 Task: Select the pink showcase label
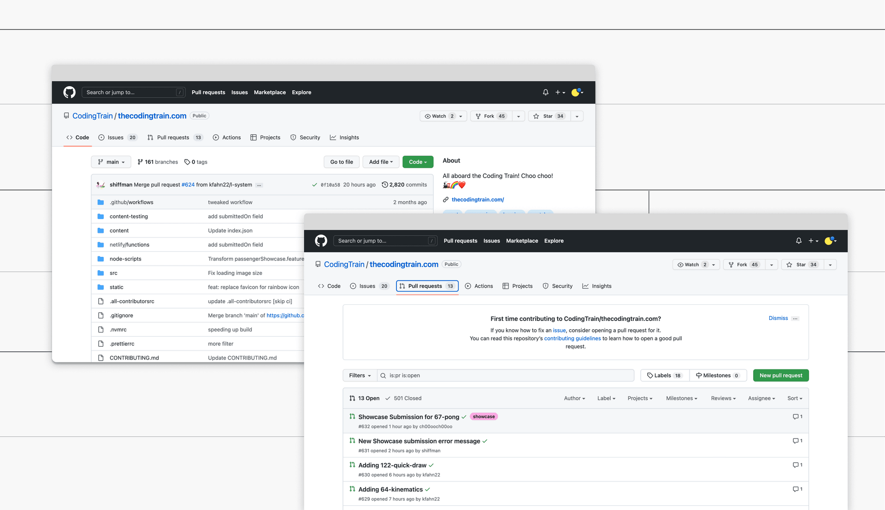484,416
